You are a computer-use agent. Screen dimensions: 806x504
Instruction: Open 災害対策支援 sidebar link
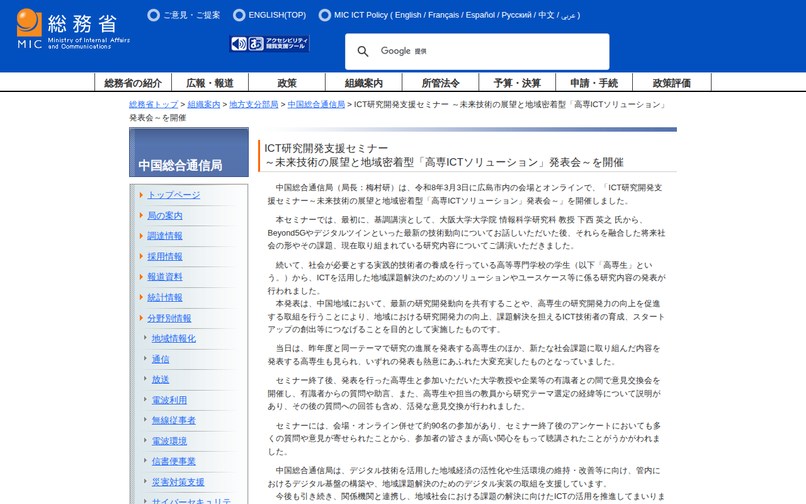178,482
